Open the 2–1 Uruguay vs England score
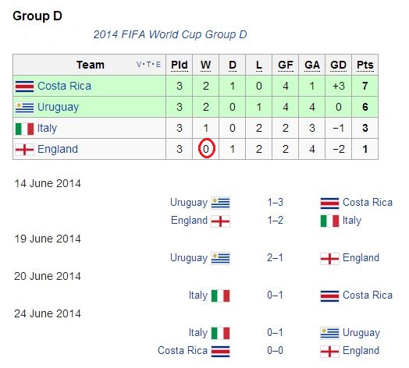This screenshot has height=368, width=409. 275,258
